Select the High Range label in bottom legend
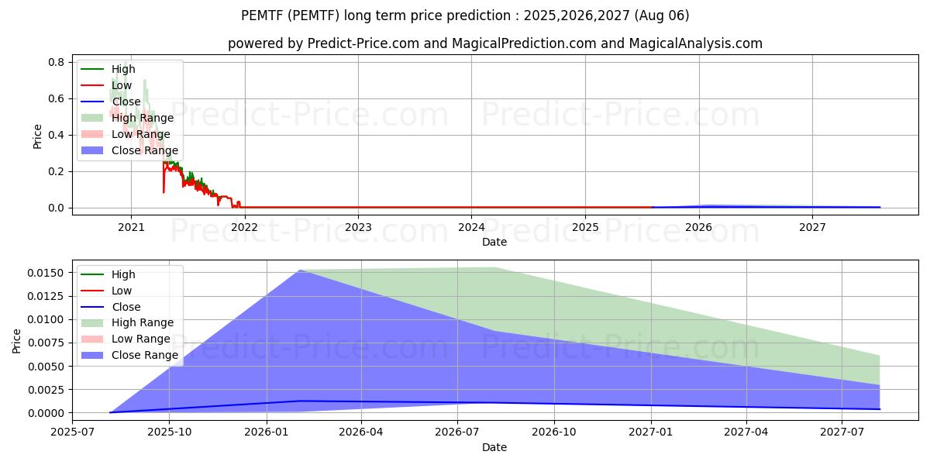Viewport: 930px width, 465px height. click(143, 323)
